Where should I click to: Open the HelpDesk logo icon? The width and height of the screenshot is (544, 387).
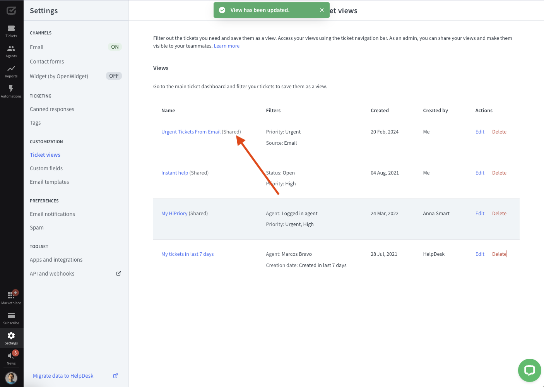[x=11, y=10]
